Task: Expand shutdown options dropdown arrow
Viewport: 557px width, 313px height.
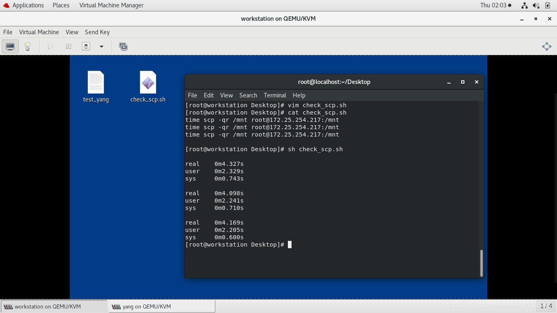Action: click(102, 46)
